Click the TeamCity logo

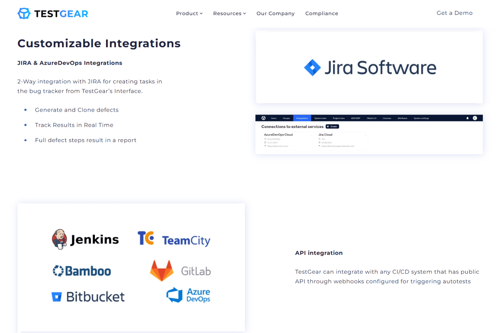174,239
